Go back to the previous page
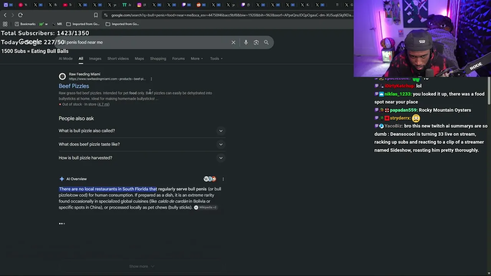 click(5, 15)
